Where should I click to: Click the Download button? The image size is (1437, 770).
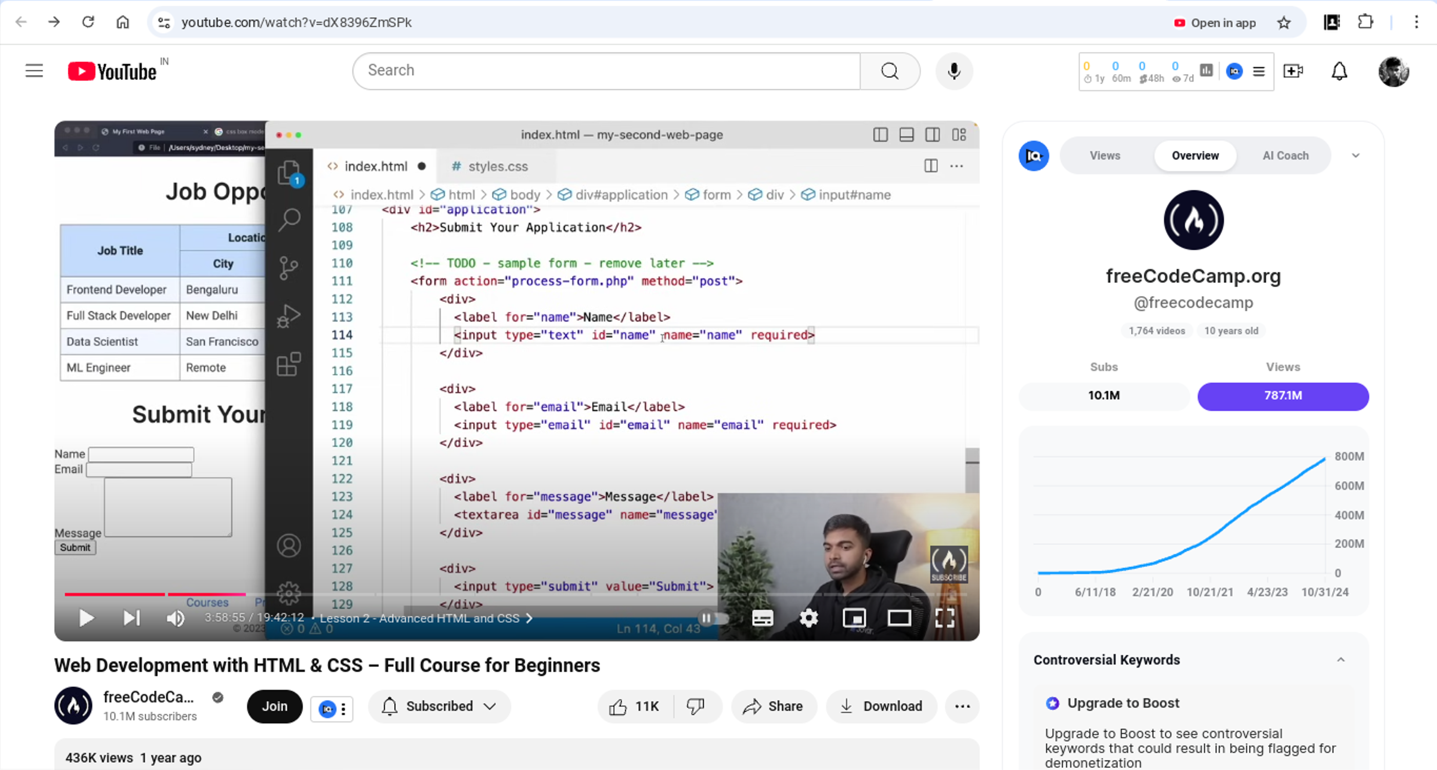[881, 706]
